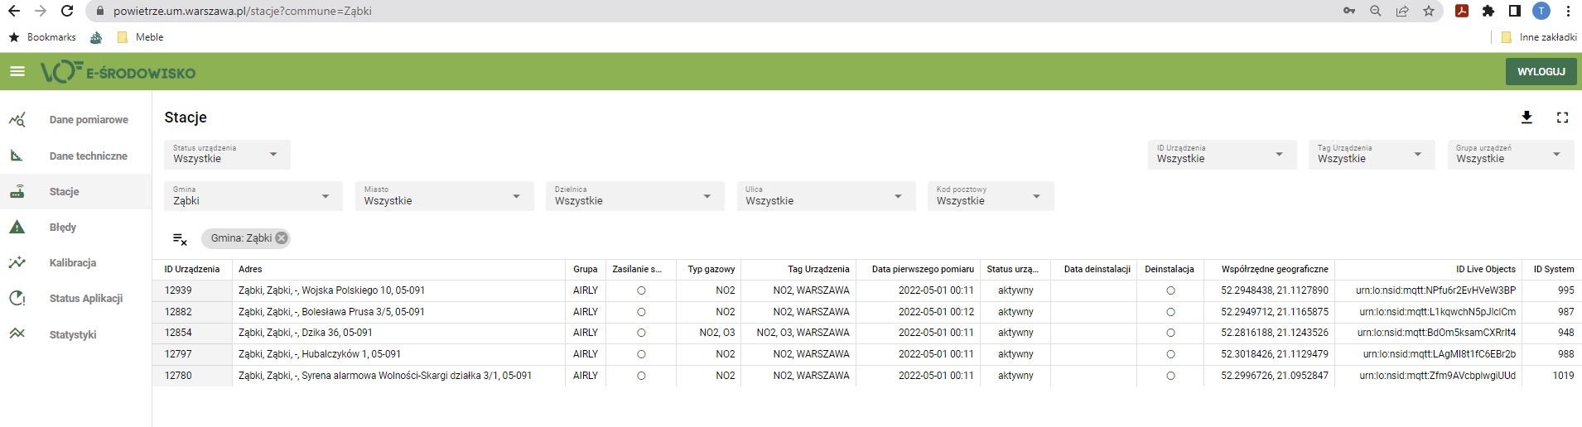Click the clear all filters icon
Screen dimensions: 1582x427
click(180, 239)
